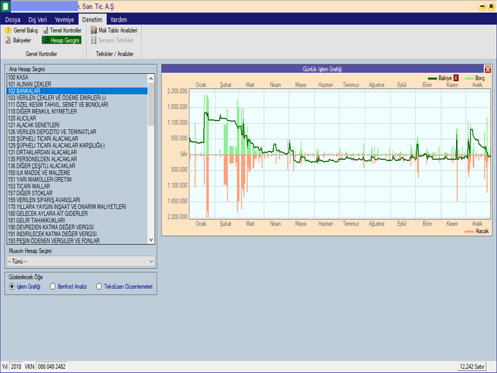The height and width of the screenshot is (373, 497).
Task: Select account 157 DİĞER STOKLAR
Action: [77, 193]
